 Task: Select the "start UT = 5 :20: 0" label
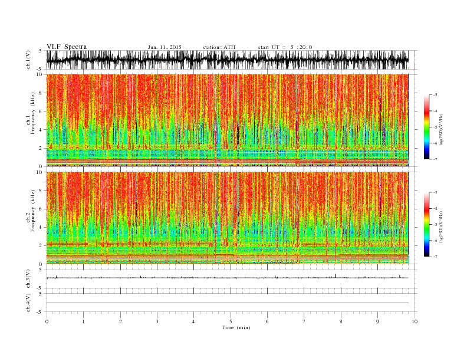click(285, 47)
